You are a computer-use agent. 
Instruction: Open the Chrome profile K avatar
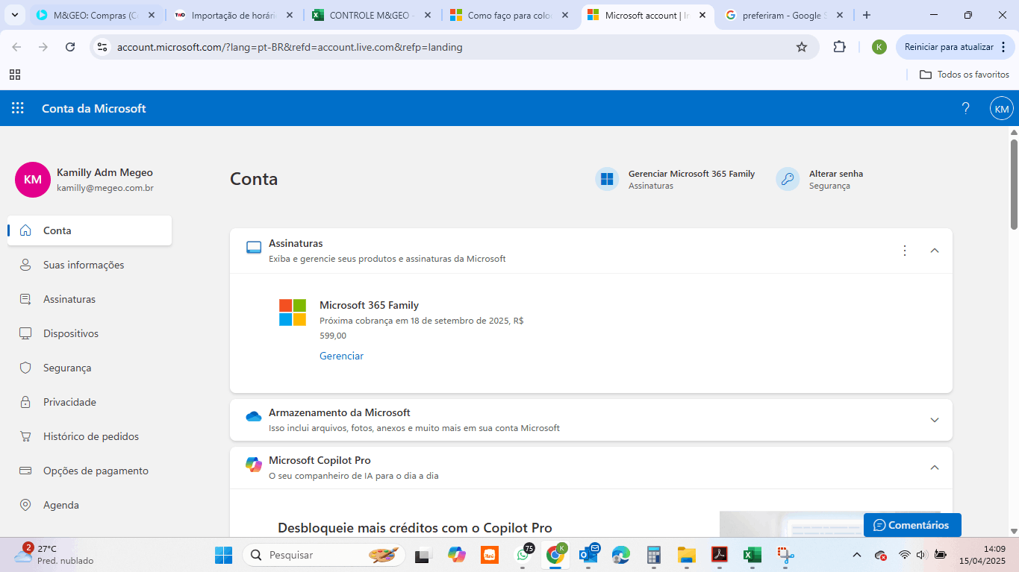click(x=879, y=47)
